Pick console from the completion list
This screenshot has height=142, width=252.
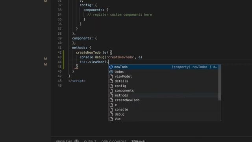[164, 110]
